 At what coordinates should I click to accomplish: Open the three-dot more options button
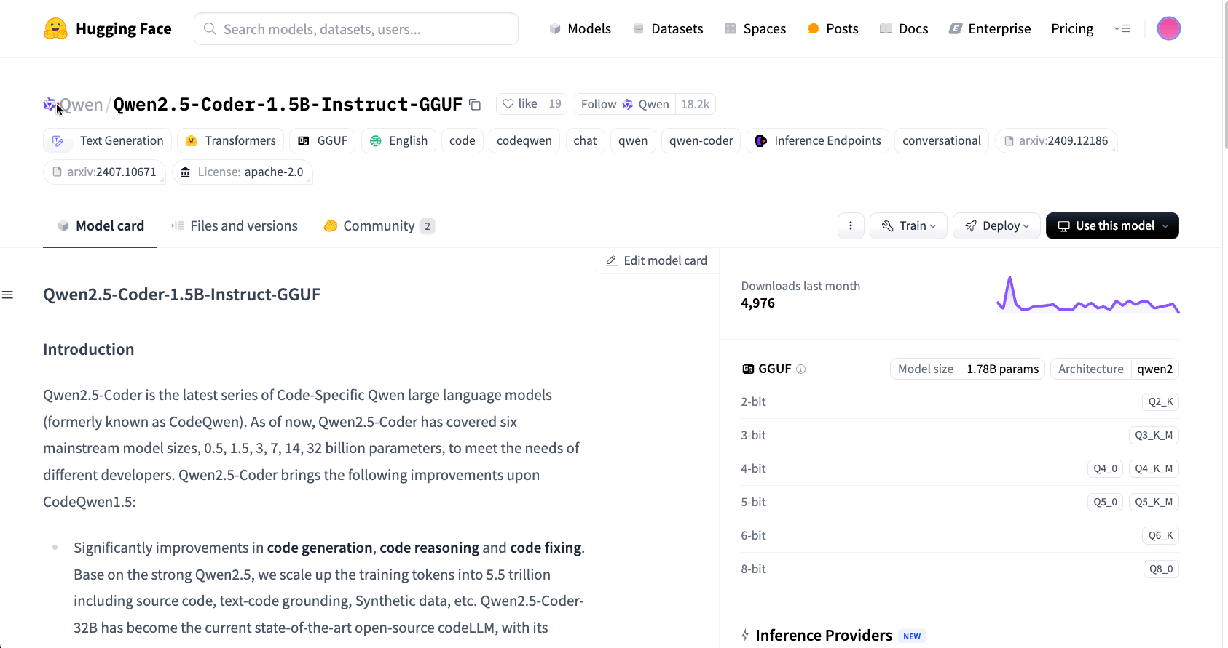[851, 225]
